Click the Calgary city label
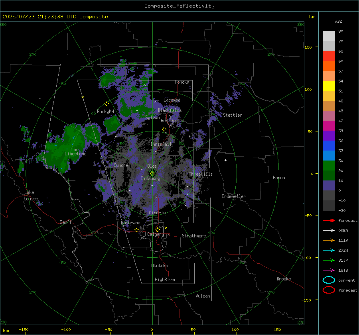The height and width of the screenshot is (335, 359). (156, 234)
